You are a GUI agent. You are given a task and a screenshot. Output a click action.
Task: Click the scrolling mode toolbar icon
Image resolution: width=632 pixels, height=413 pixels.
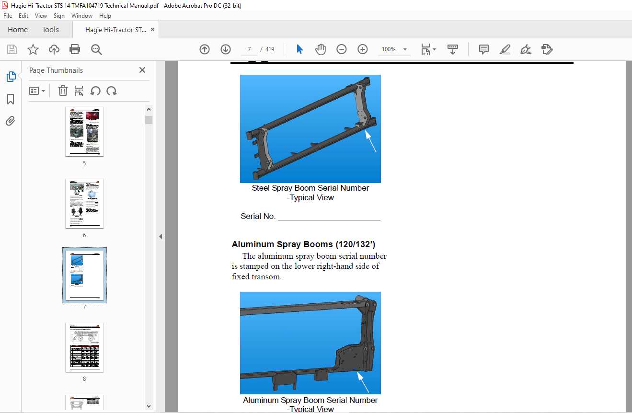click(x=453, y=49)
